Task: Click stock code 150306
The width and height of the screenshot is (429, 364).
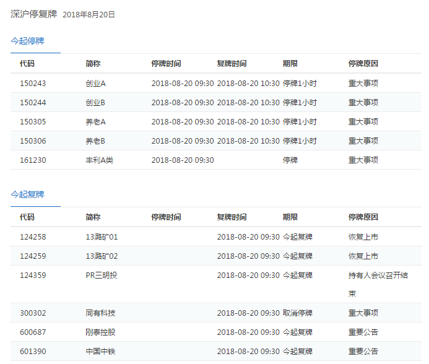Action: (x=33, y=141)
